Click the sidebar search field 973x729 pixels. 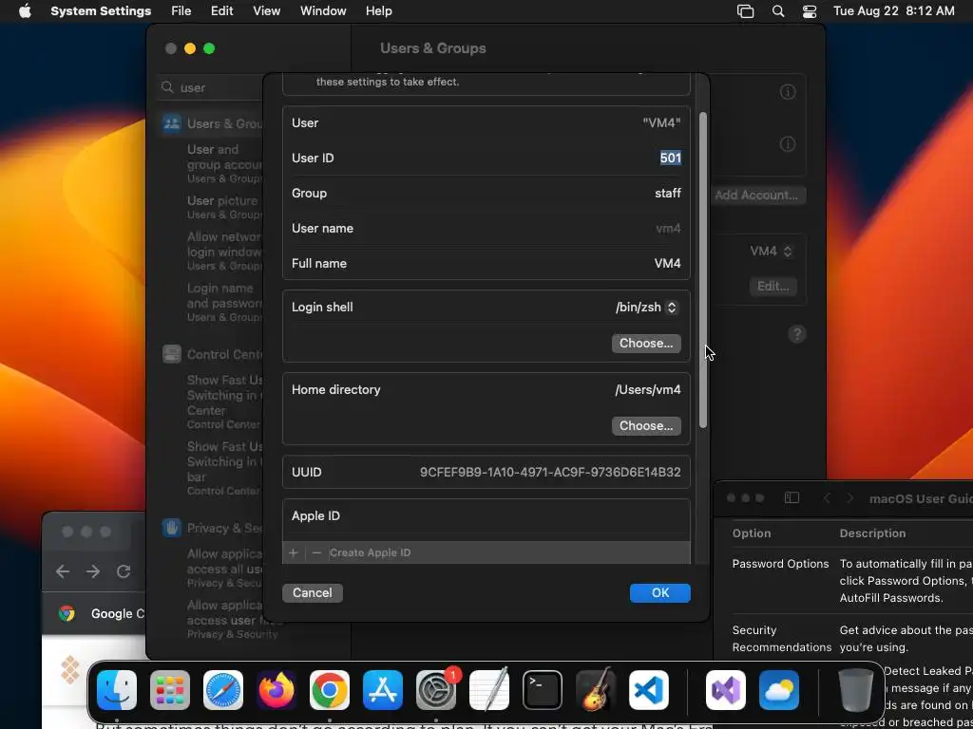pyautogui.click(x=211, y=87)
